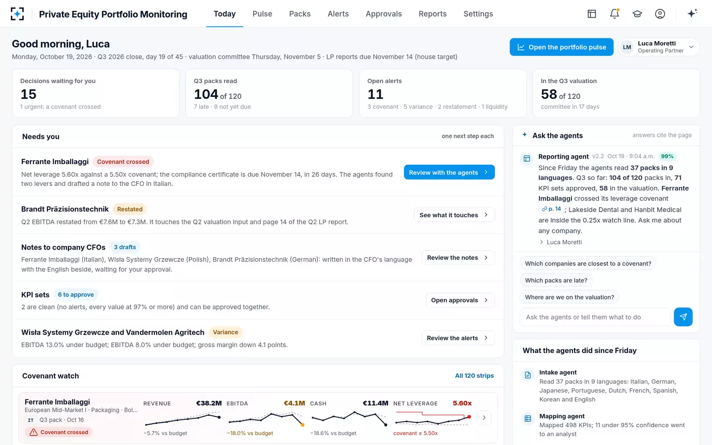The image size is (712, 445).
Task: Click the Net Leverage sparkline chart
Action: pos(433,419)
